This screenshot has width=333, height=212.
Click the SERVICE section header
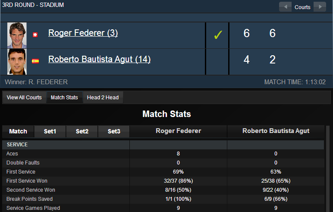(x=17, y=145)
